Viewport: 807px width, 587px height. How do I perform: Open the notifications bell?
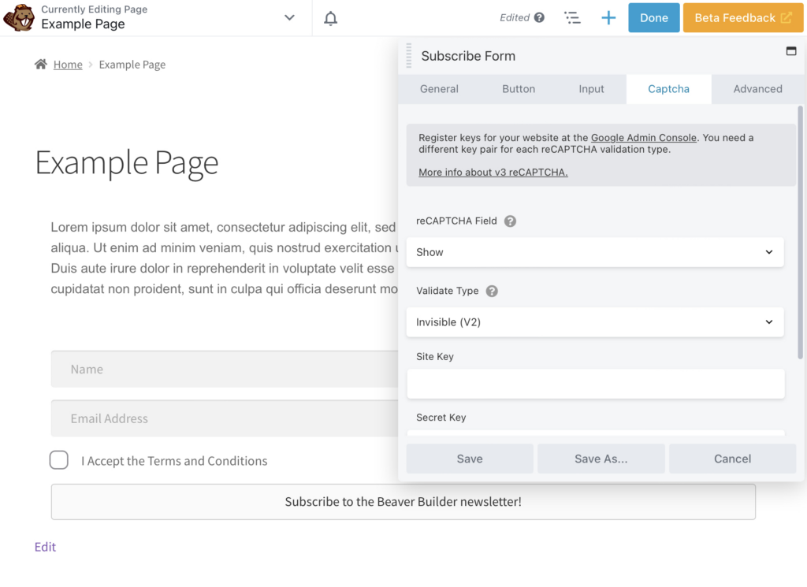[x=331, y=18]
